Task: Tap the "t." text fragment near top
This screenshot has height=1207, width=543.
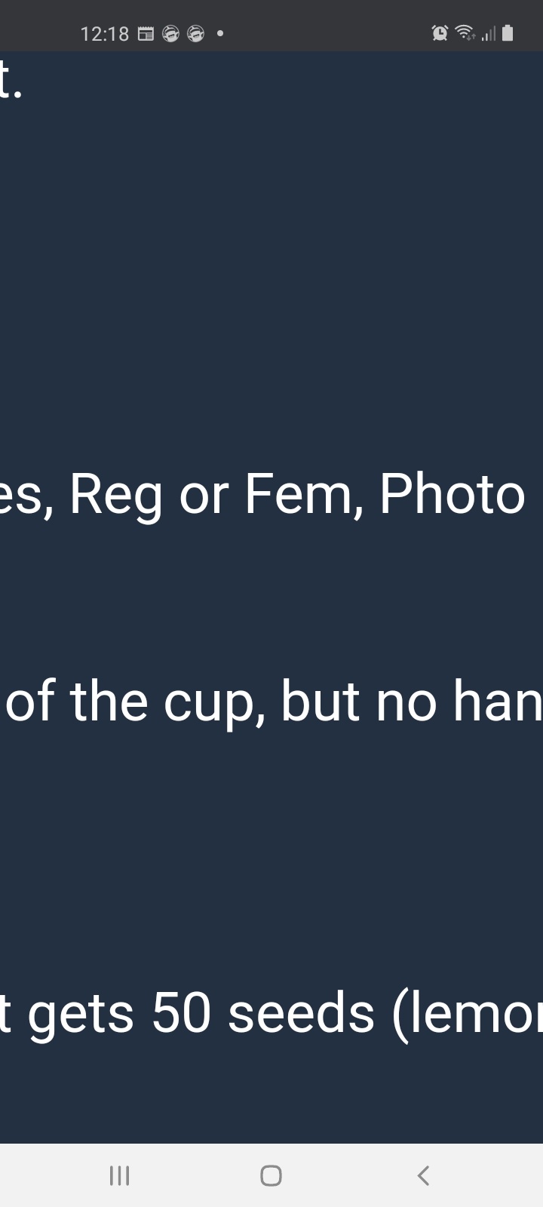Action: [x=11, y=81]
